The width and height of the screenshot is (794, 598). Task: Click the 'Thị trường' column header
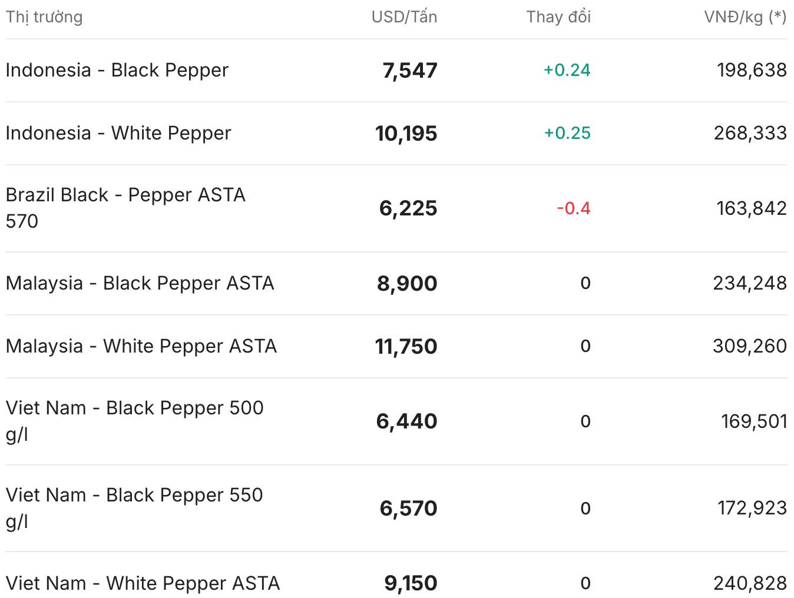coord(44,17)
